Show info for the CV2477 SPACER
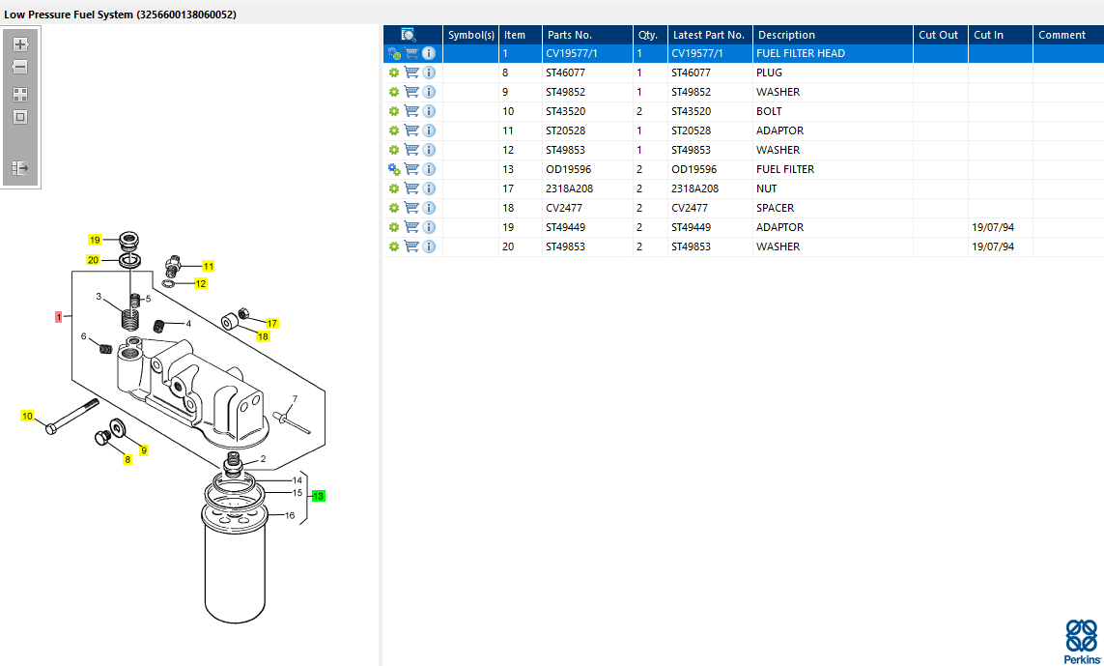This screenshot has width=1104, height=666. (x=429, y=208)
